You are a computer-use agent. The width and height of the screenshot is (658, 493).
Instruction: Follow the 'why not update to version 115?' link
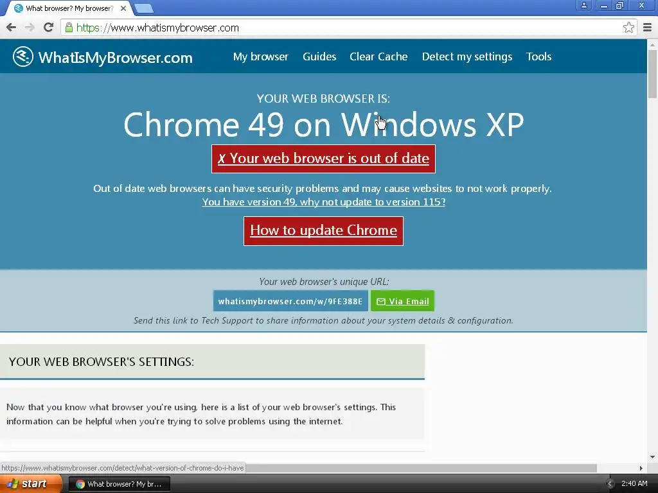(x=324, y=202)
